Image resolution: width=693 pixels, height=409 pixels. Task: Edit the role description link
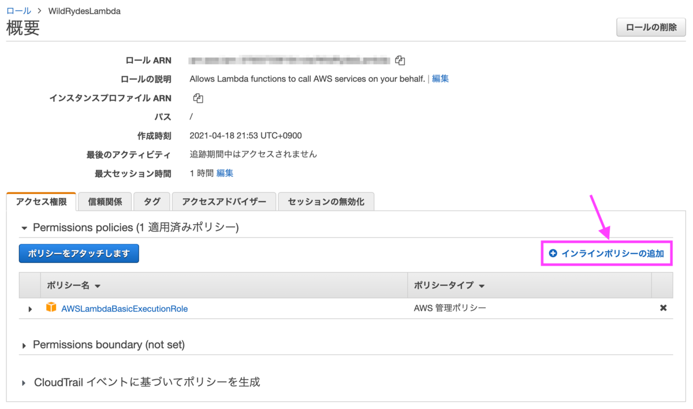(x=440, y=79)
